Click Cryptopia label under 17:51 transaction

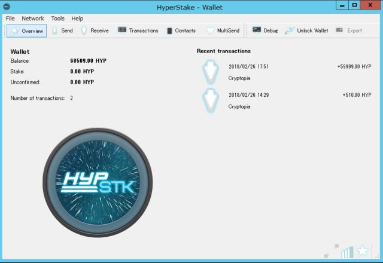[239, 78]
